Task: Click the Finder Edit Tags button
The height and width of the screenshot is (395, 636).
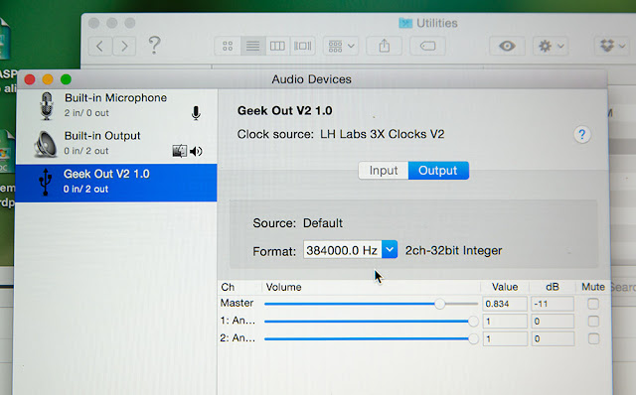Action: coord(427,46)
